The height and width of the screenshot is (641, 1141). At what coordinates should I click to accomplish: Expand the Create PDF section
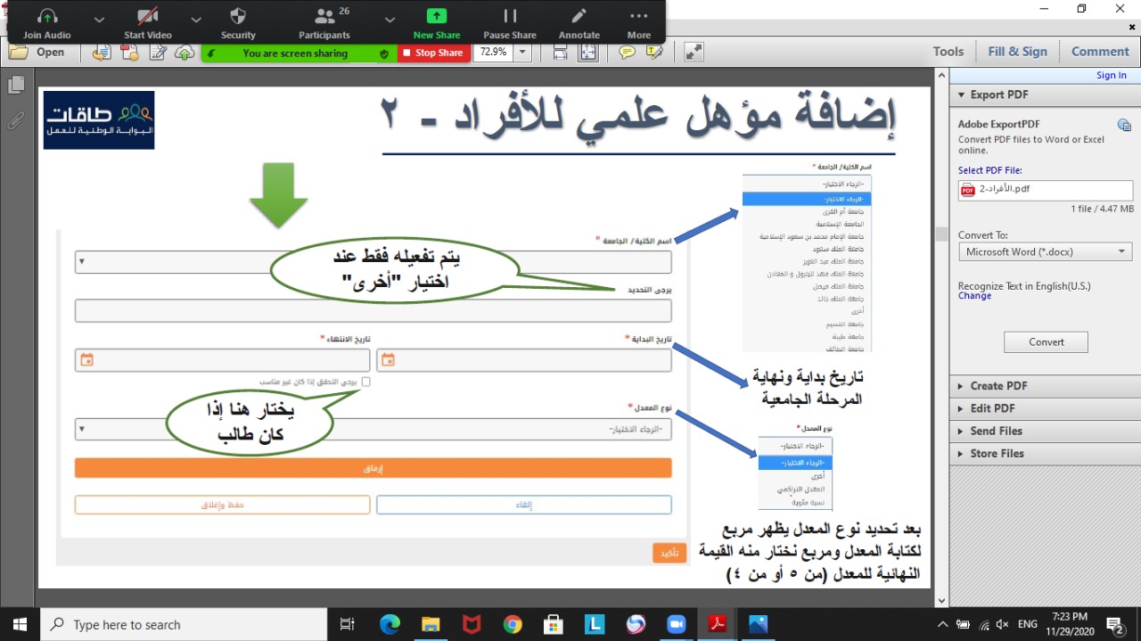click(998, 386)
